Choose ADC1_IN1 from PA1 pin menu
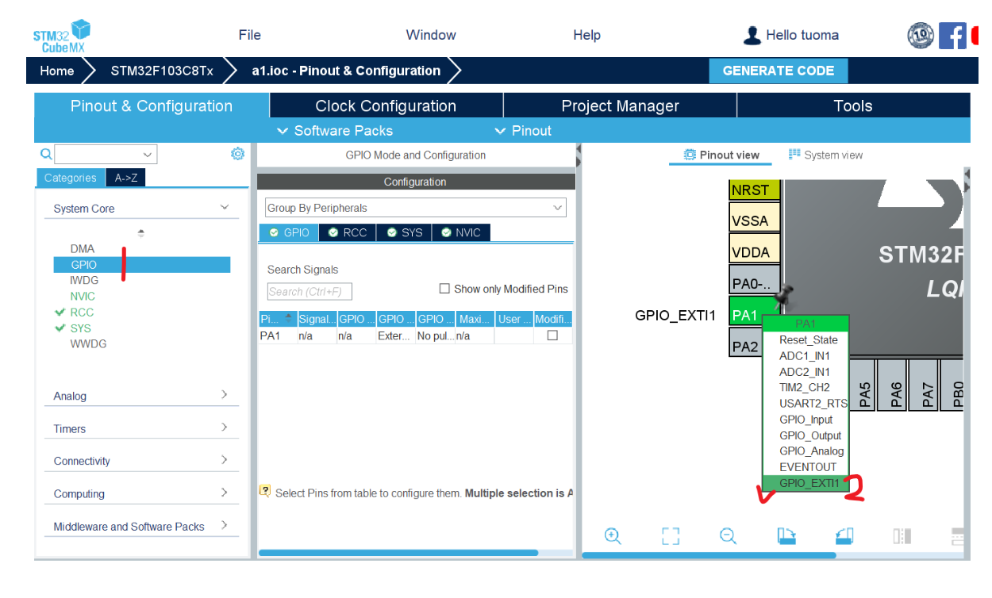 pyautogui.click(x=806, y=355)
